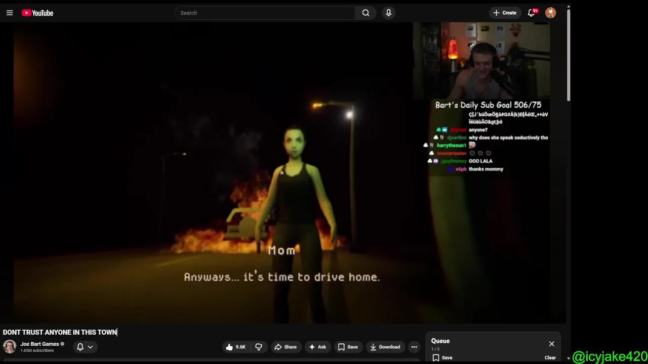
Task: Open the Create menu
Action: click(x=505, y=13)
